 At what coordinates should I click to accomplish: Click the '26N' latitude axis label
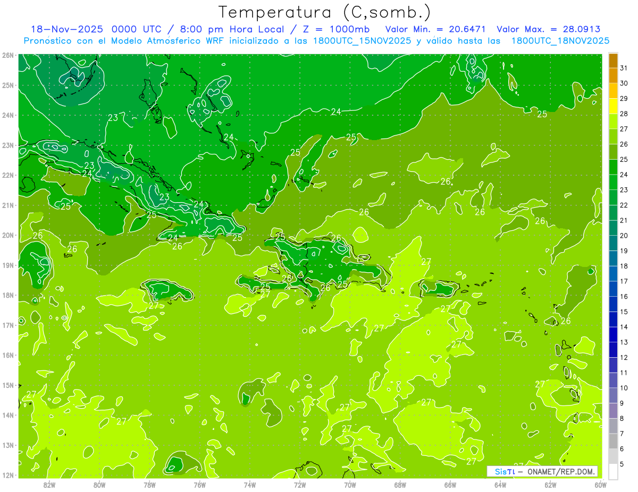[x=7, y=55]
